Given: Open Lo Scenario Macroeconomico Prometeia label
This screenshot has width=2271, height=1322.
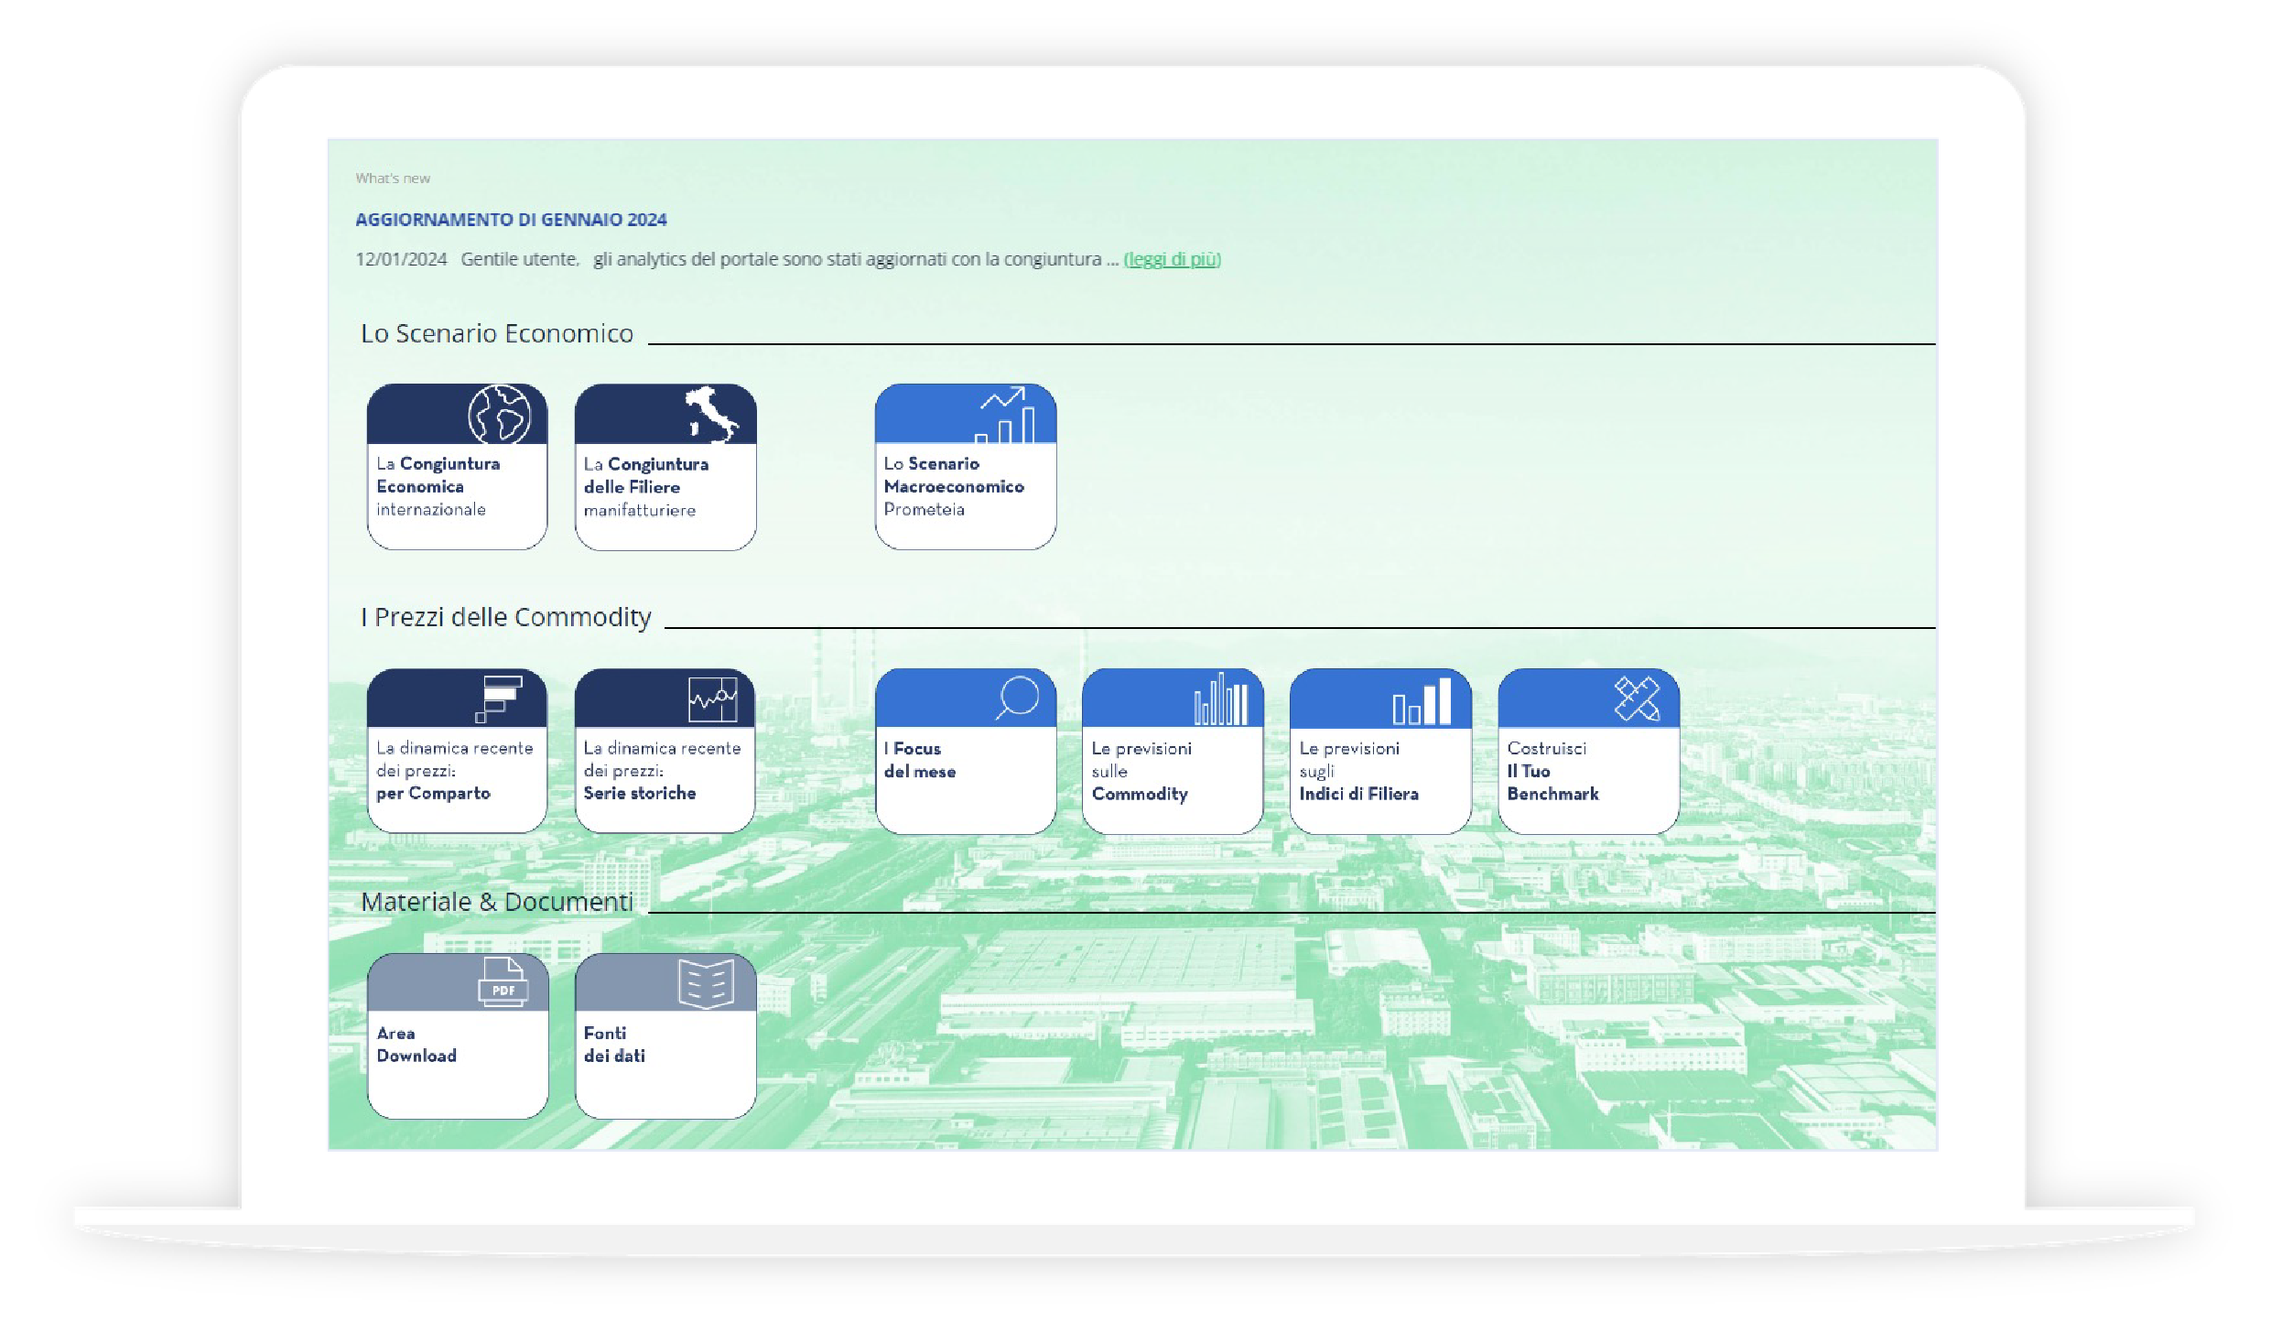Looking at the screenshot, I should pos(953,487).
